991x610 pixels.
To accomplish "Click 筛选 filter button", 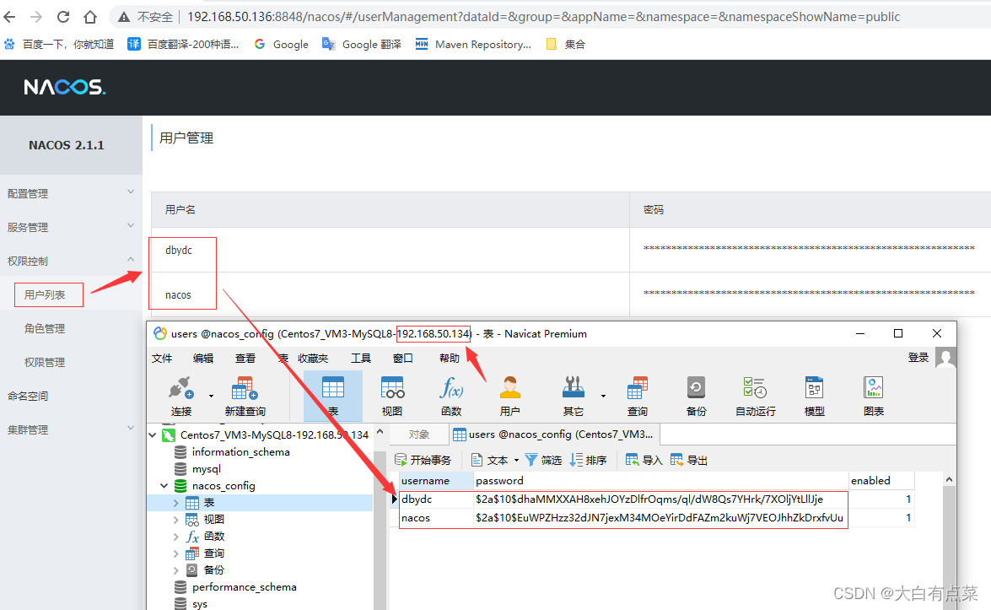I will 543,460.
